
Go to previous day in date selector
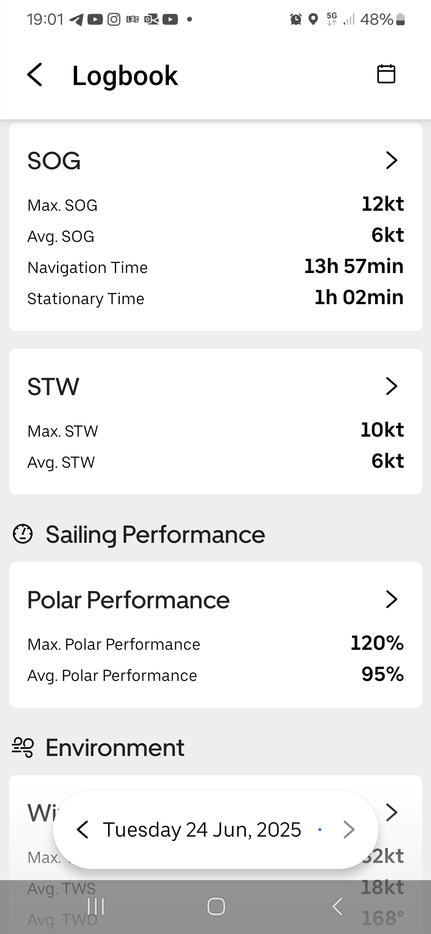pos(83,830)
